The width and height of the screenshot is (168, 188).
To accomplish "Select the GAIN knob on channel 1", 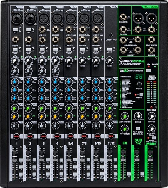I will point(15,61).
